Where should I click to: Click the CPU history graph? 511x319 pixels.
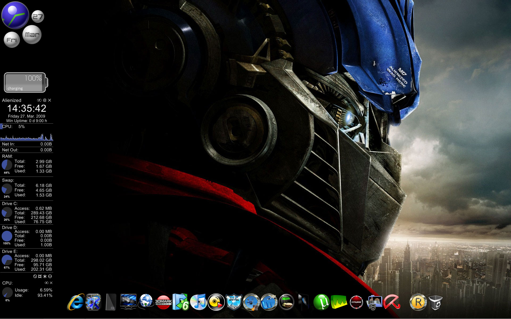(x=27, y=136)
